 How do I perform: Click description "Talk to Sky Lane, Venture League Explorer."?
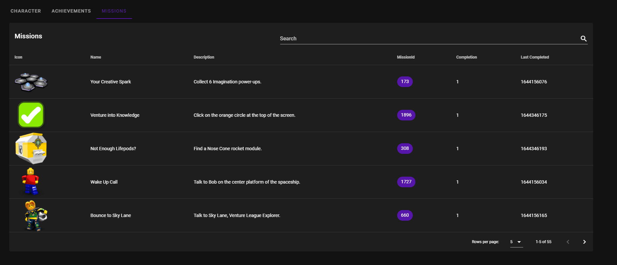pyautogui.click(x=237, y=215)
